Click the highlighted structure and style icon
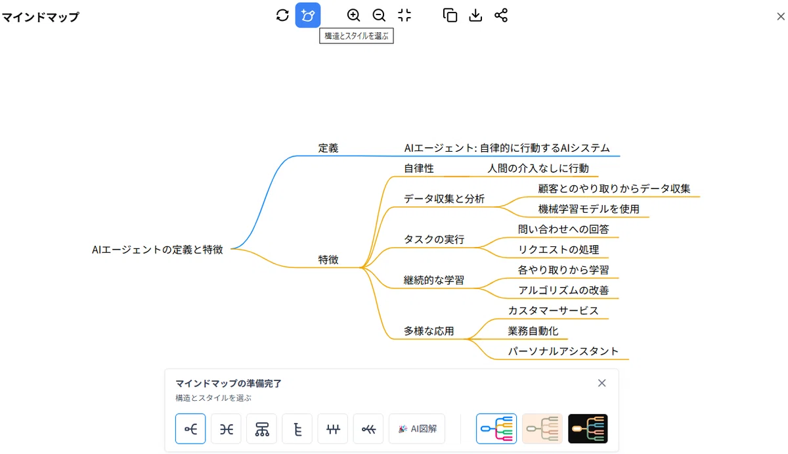The height and width of the screenshot is (454, 788). pos(308,15)
